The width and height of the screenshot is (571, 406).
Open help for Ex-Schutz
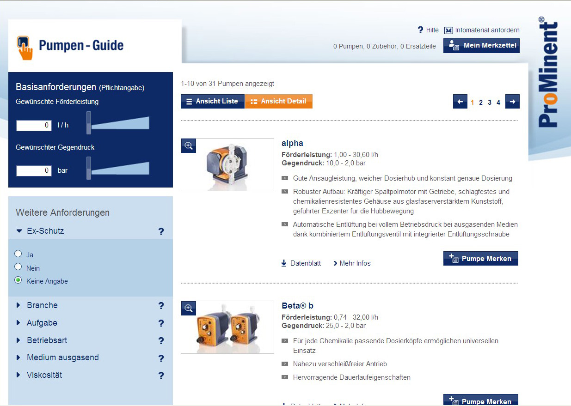(x=161, y=231)
